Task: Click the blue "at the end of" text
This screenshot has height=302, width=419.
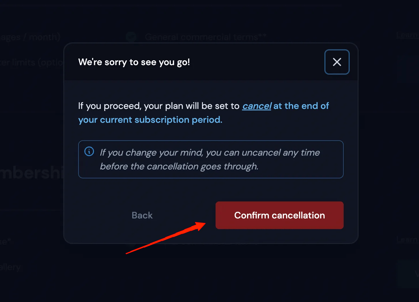Action: pos(301,106)
